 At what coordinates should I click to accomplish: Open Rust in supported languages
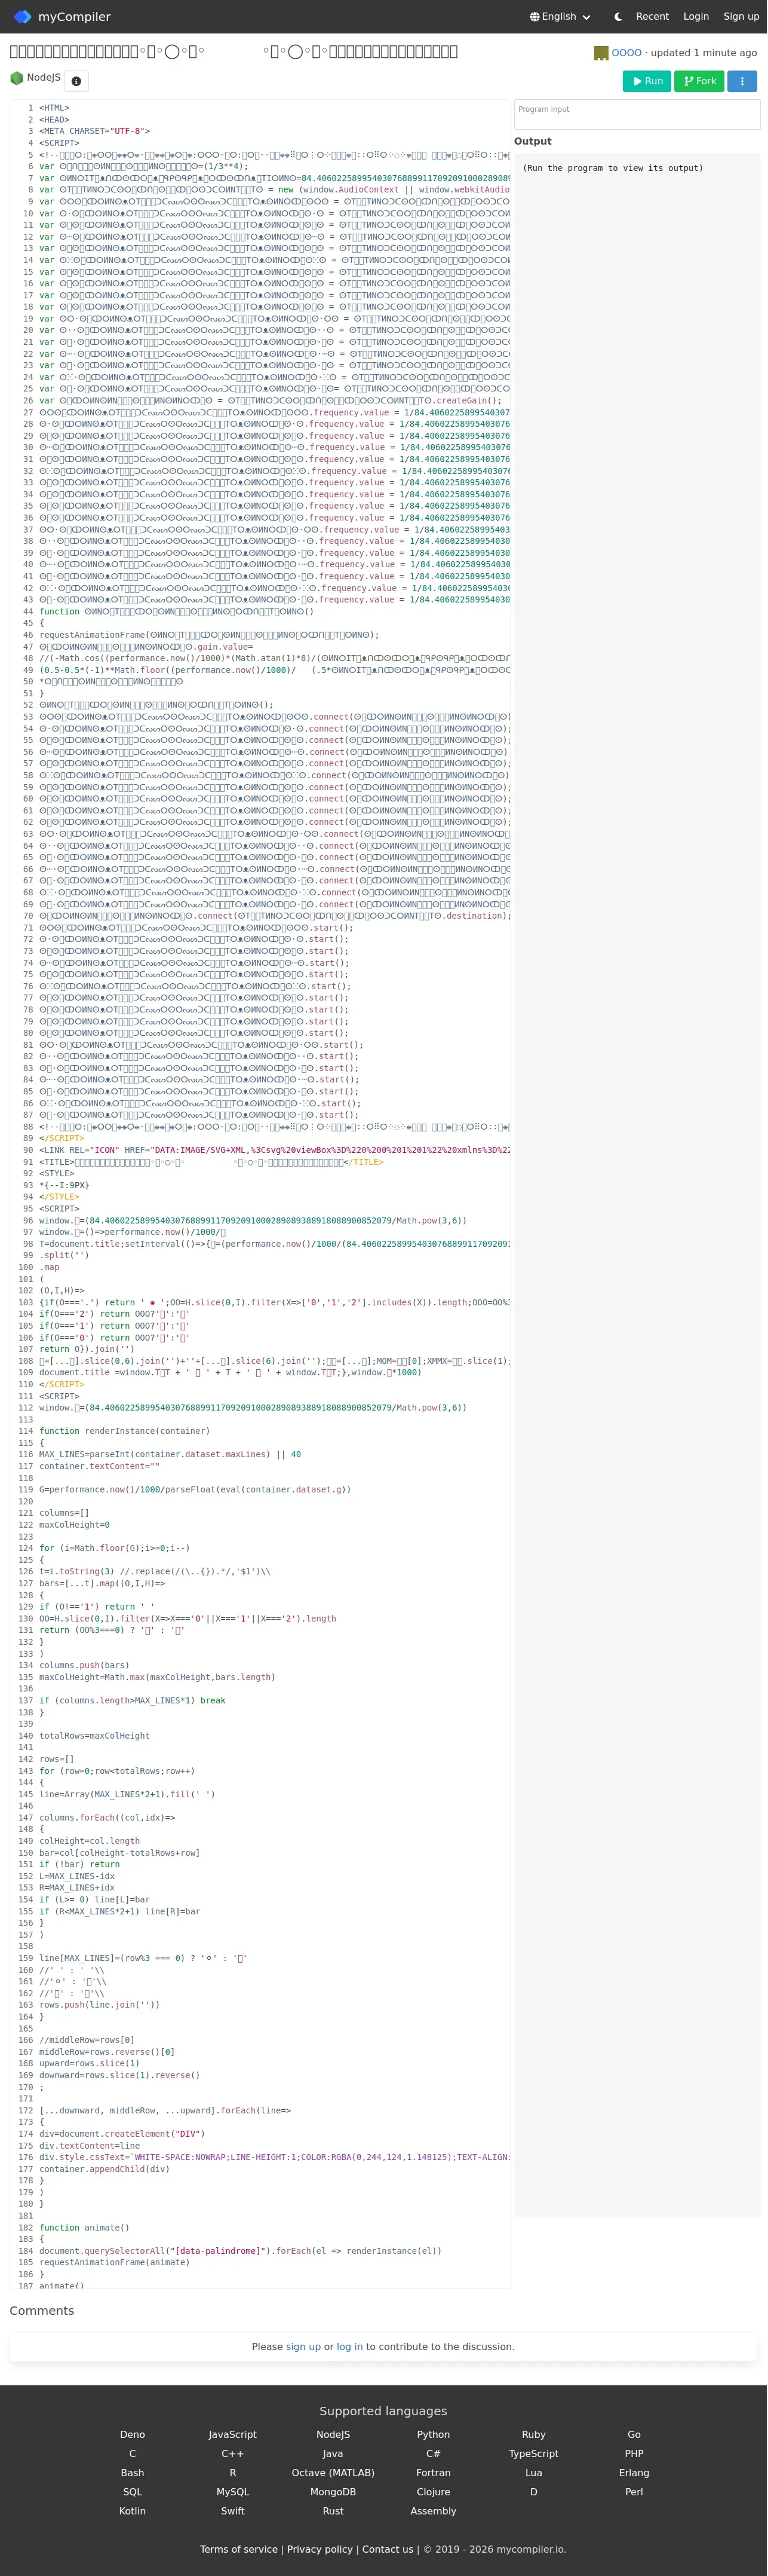pos(333,2510)
